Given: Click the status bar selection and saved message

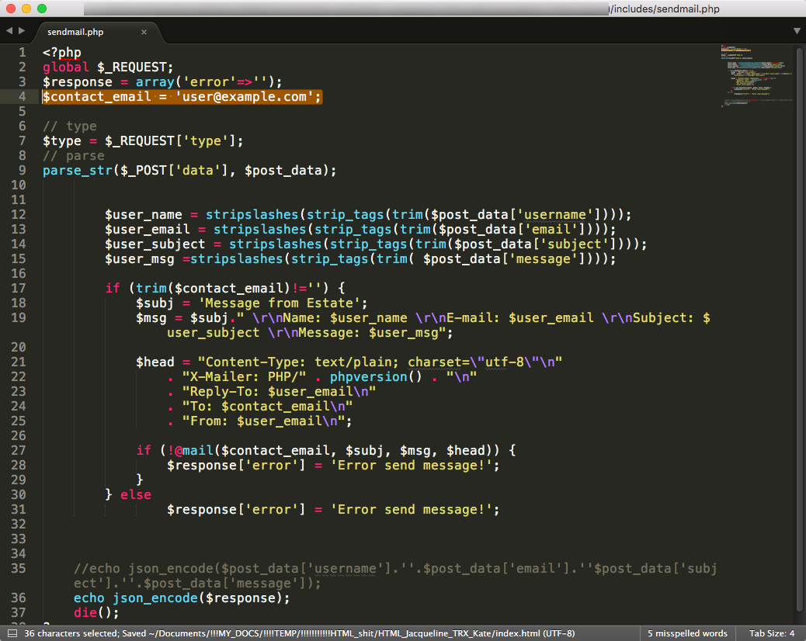Looking at the screenshot, I should click(299, 633).
